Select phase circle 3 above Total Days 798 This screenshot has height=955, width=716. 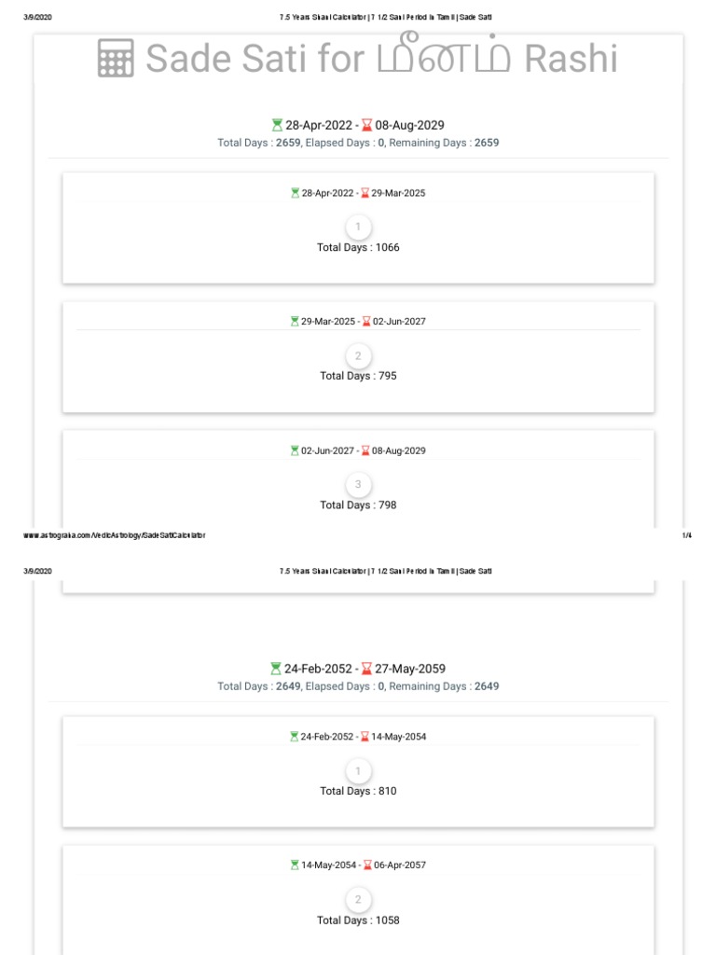click(358, 485)
